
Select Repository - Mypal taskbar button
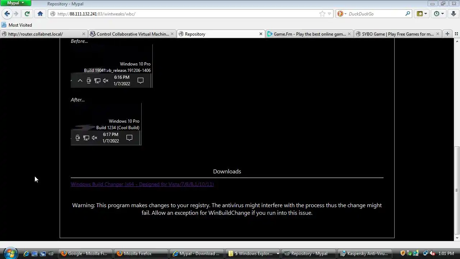309,253
